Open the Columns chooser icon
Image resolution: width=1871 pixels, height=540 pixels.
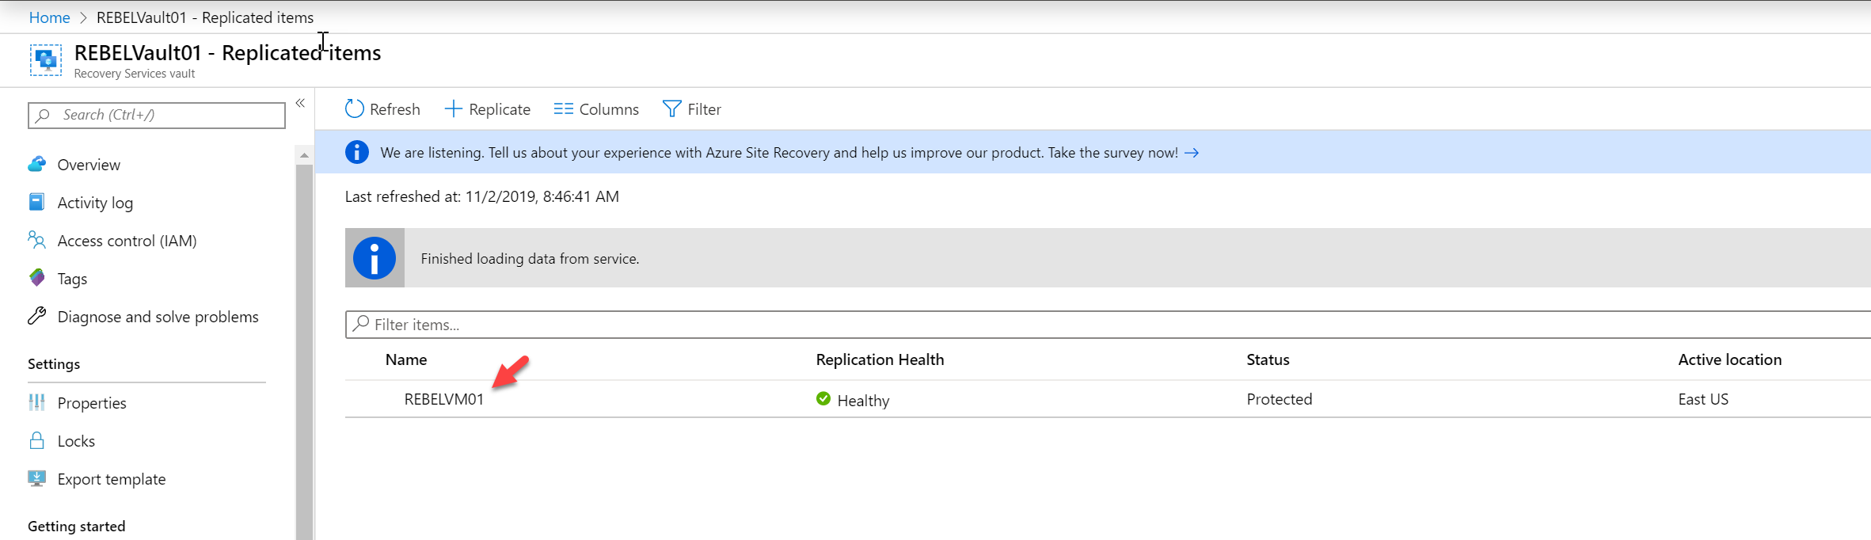(563, 108)
